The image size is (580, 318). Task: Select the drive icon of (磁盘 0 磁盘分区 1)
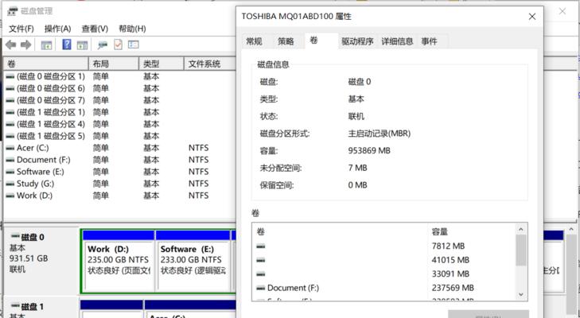coord(10,77)
